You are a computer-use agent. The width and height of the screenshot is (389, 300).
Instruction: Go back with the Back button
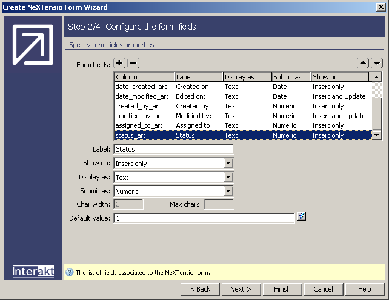200,289
